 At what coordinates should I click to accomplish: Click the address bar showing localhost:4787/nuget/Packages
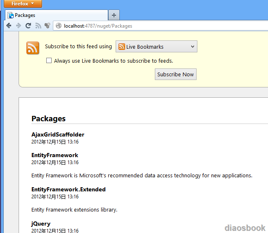pyautogui.click(x=161, y=26)
